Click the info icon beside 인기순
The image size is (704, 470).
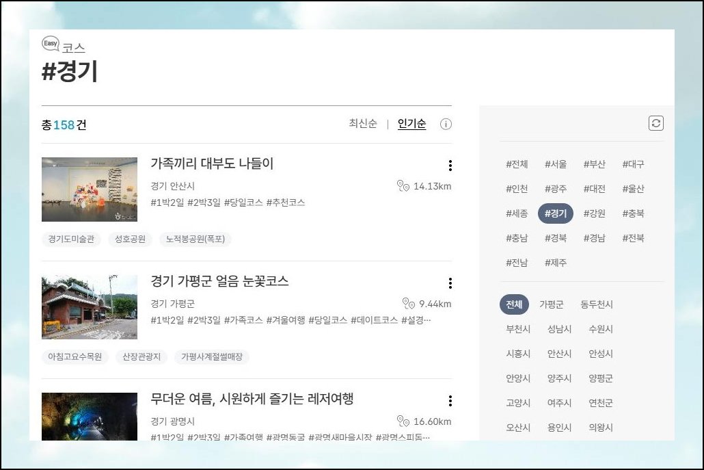[x=446, y=124]
